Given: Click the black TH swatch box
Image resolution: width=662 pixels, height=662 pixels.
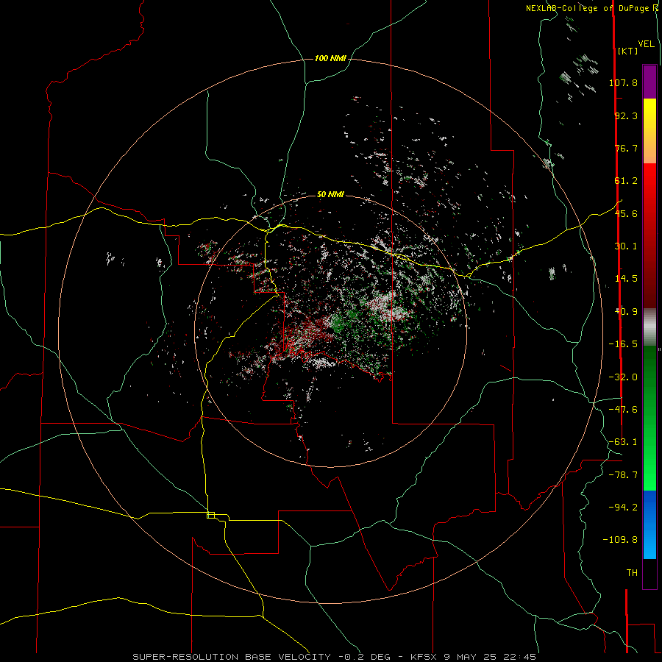Looking at the screenshot, I should point(649,573).
